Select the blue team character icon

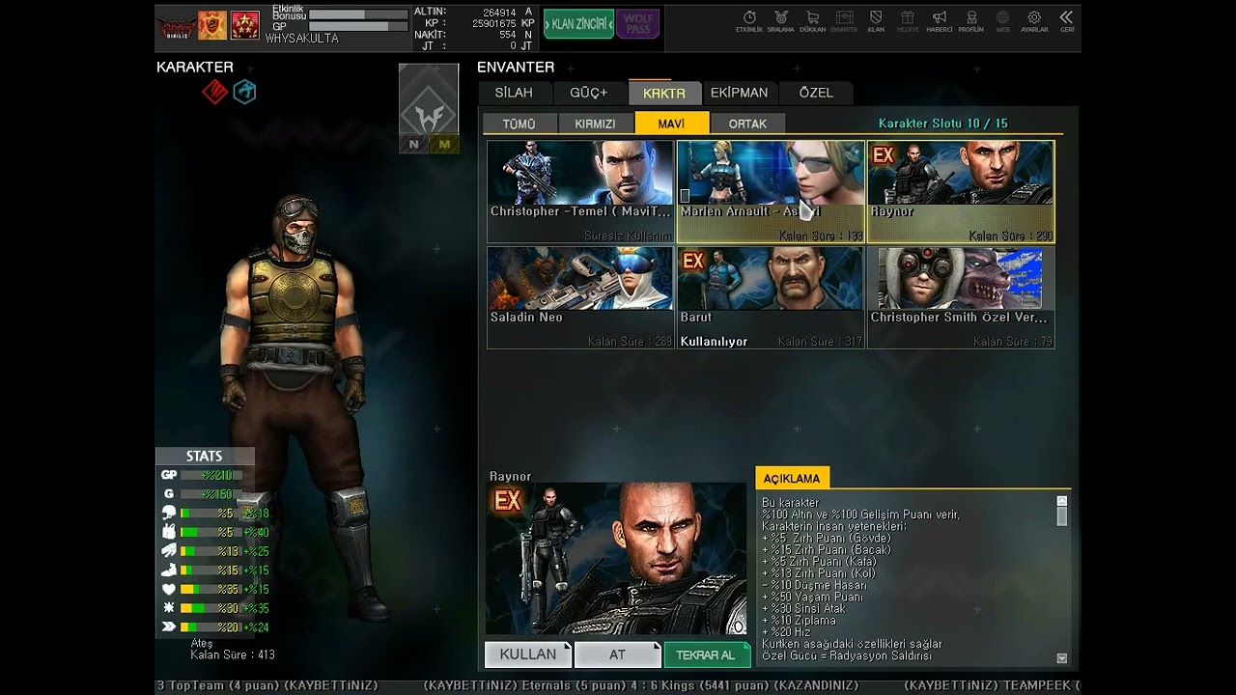pyautogui.click(x=244, y=92)
